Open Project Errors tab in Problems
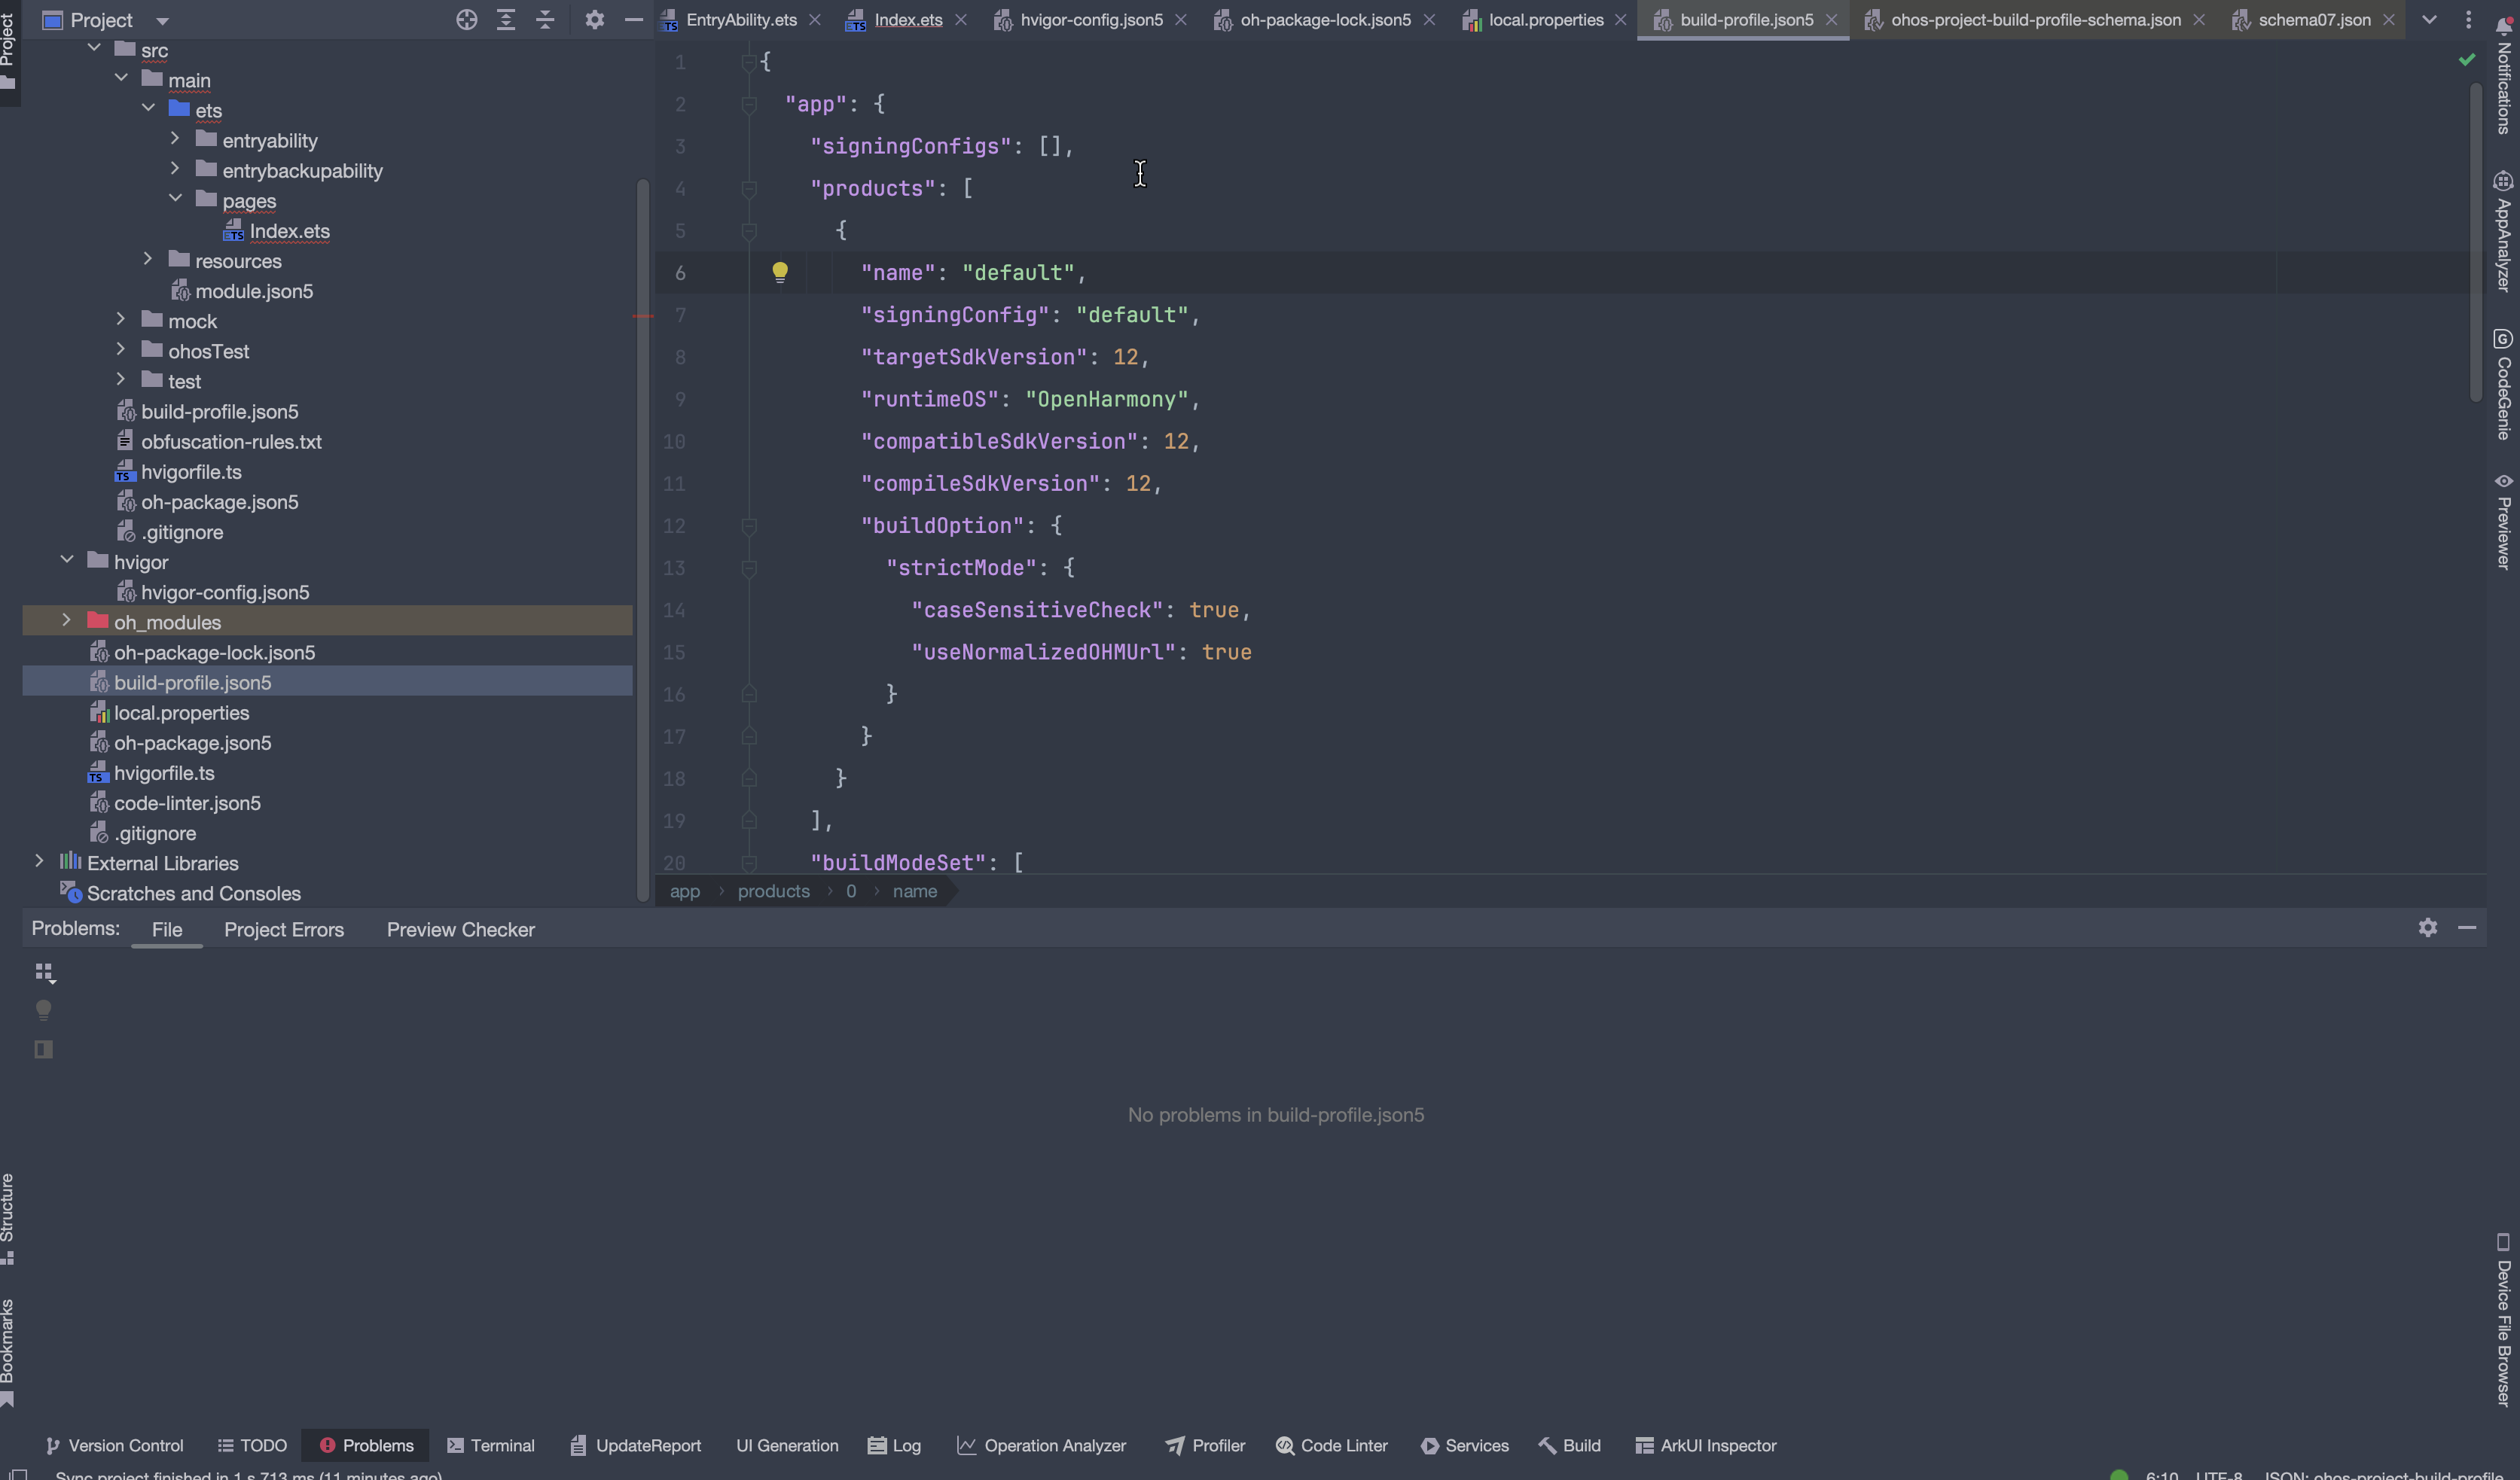 pos(284,930)
